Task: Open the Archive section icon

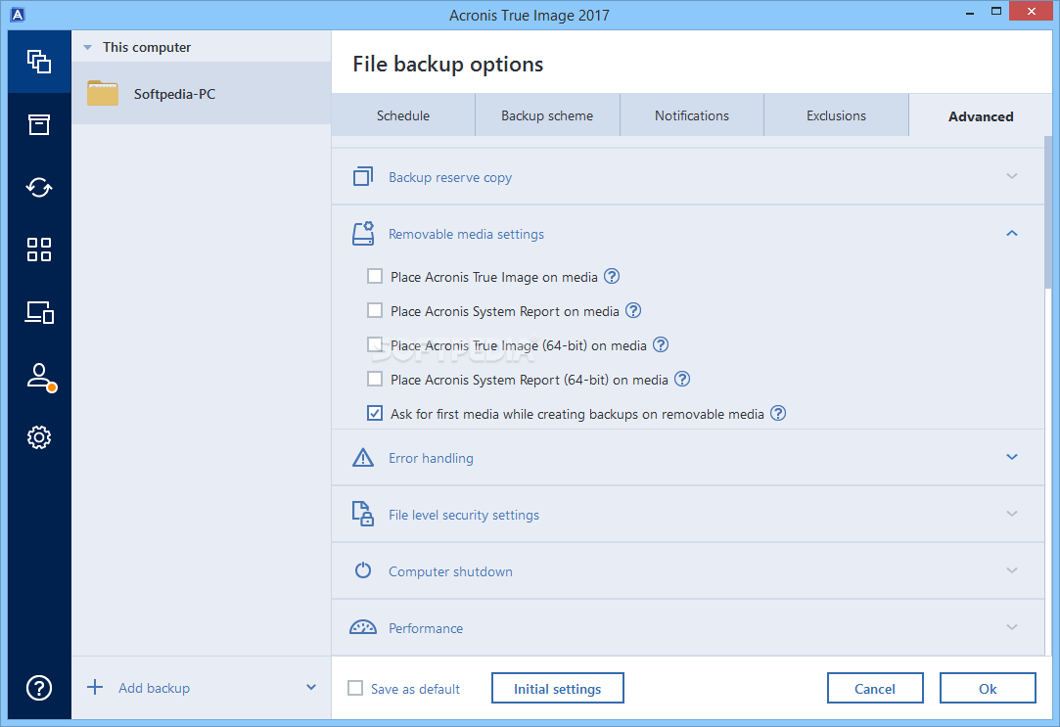Action: [x=39, y=124]
